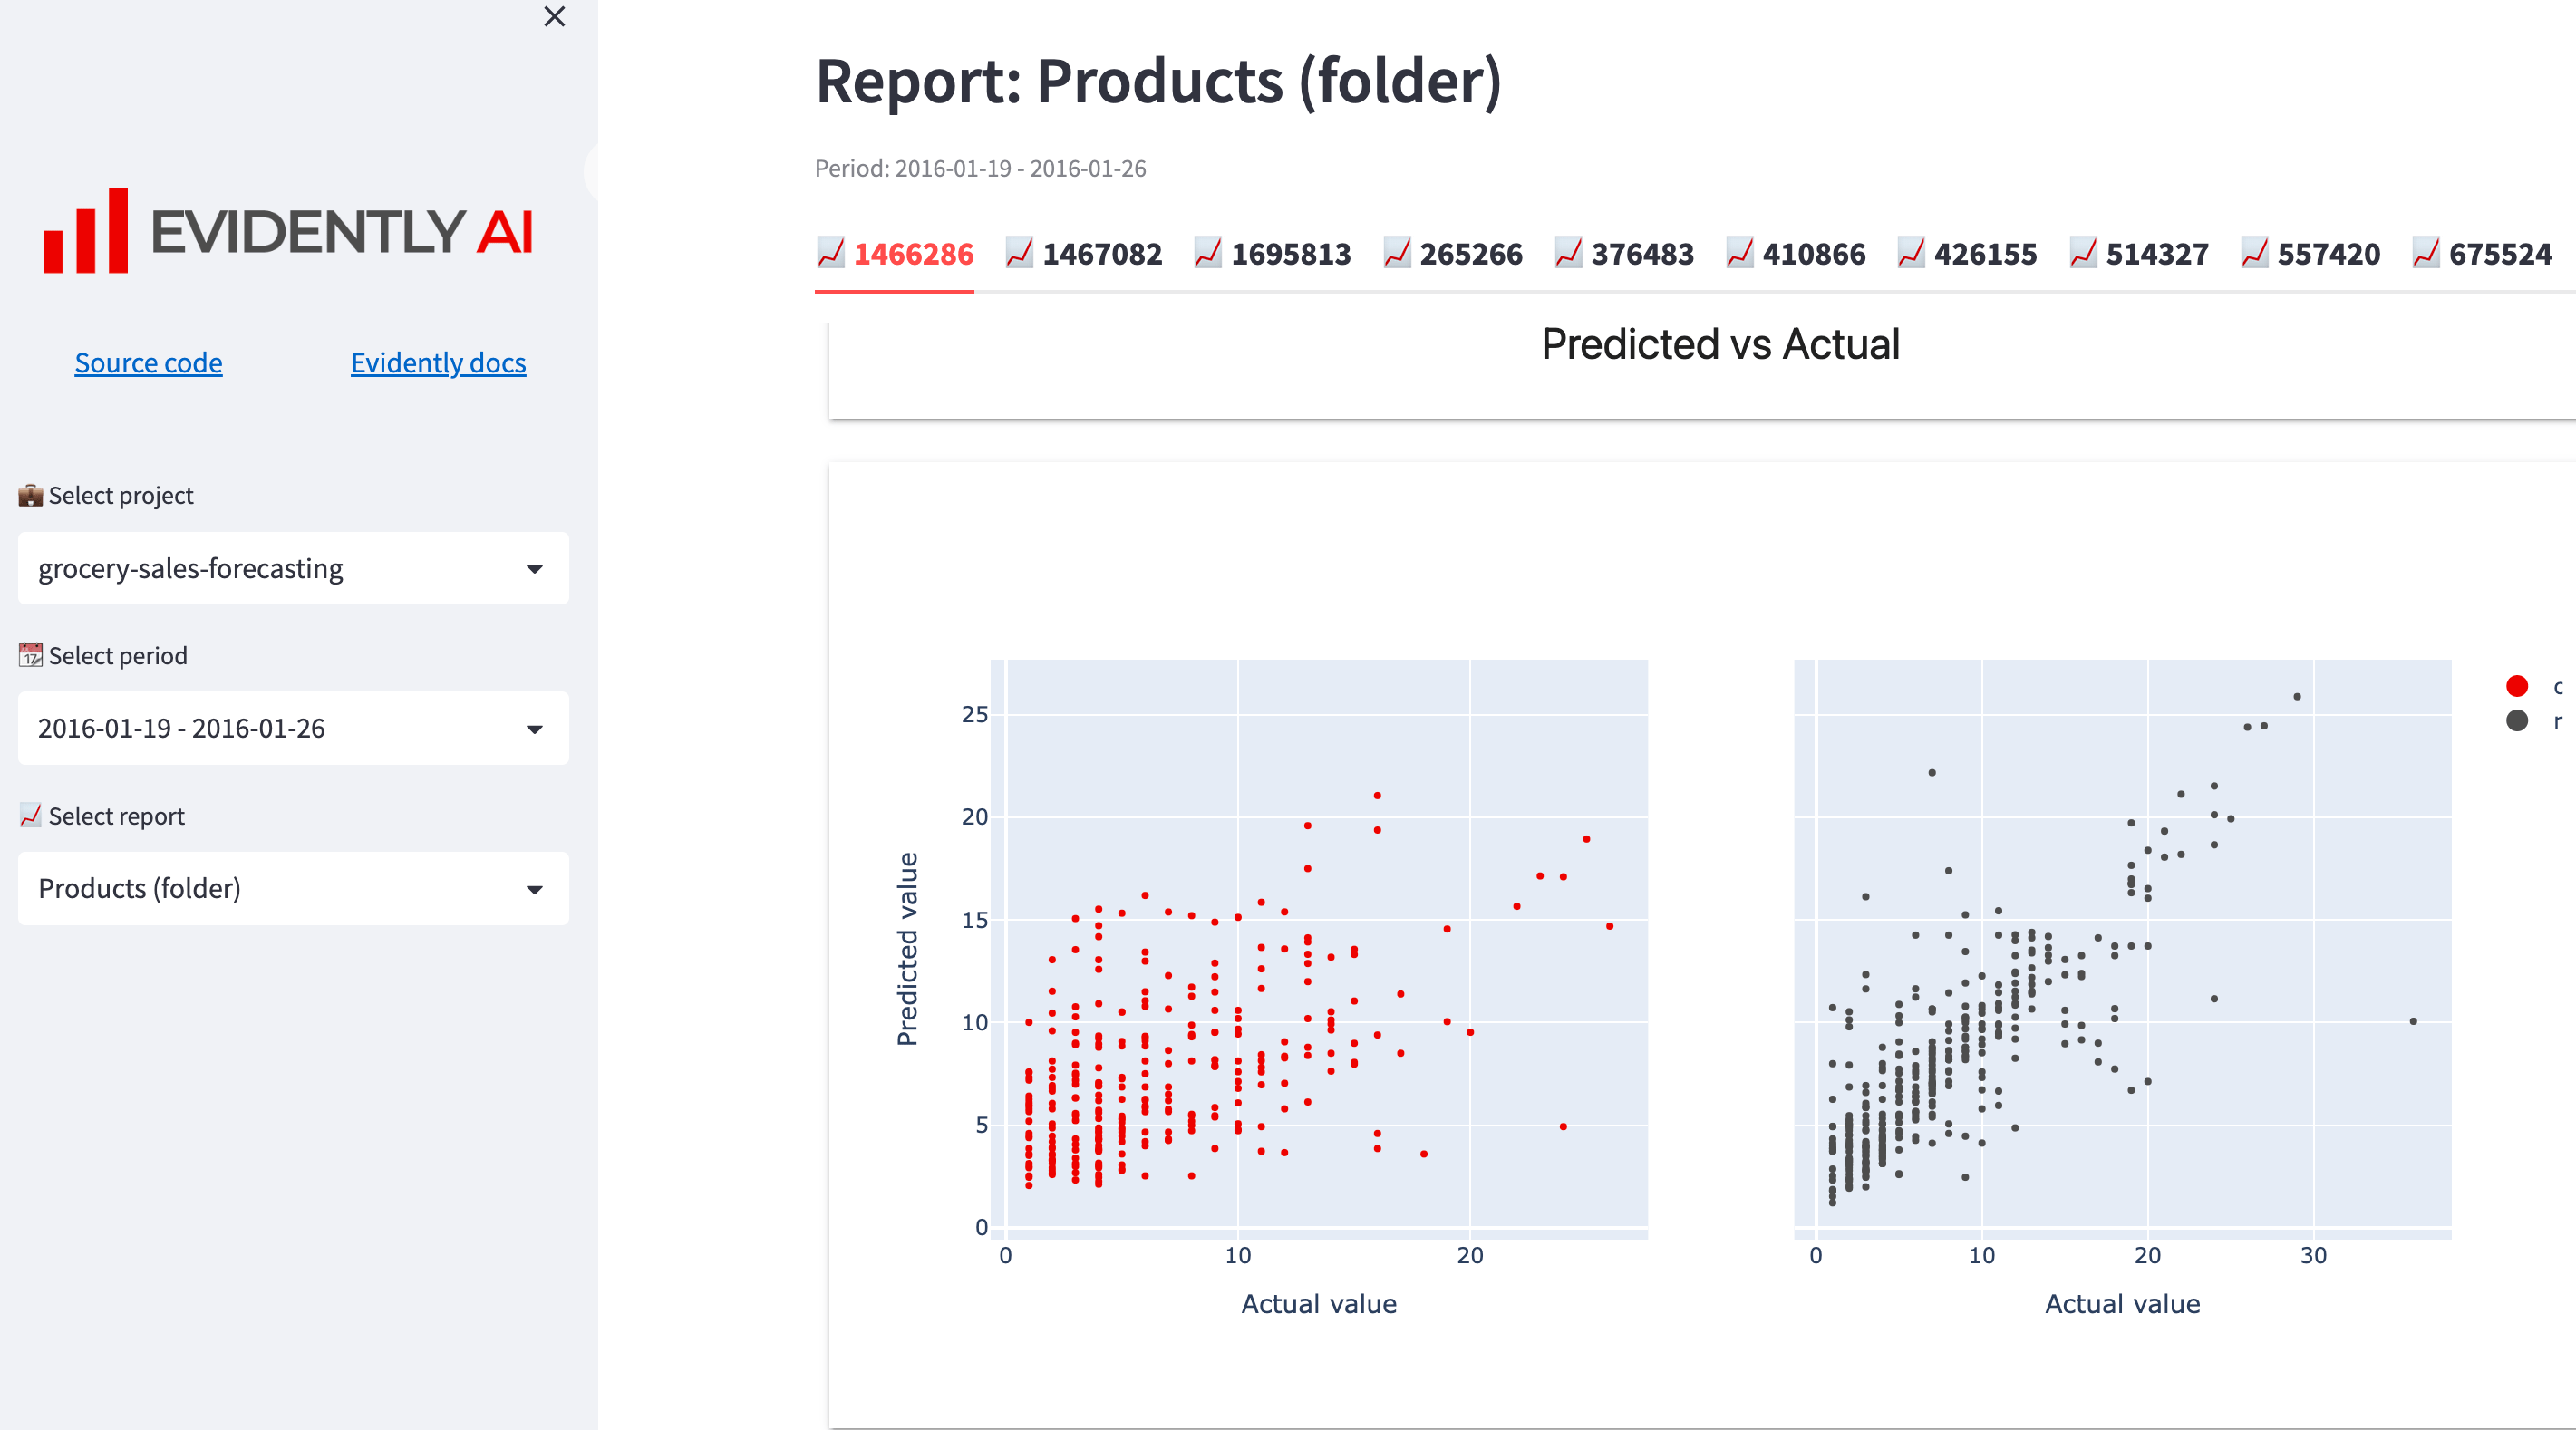
Task: Toggle the red series in the plot legend
Action: click(x=2516, y=685)
